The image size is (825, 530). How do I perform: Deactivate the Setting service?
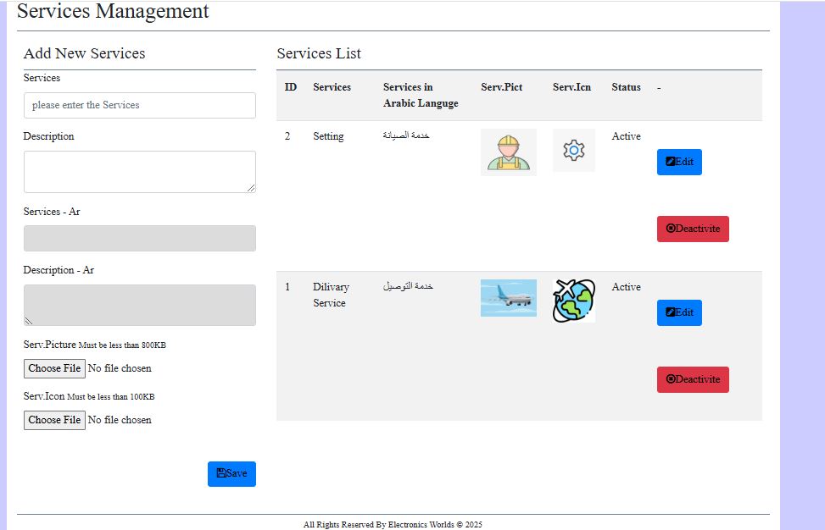693,229
